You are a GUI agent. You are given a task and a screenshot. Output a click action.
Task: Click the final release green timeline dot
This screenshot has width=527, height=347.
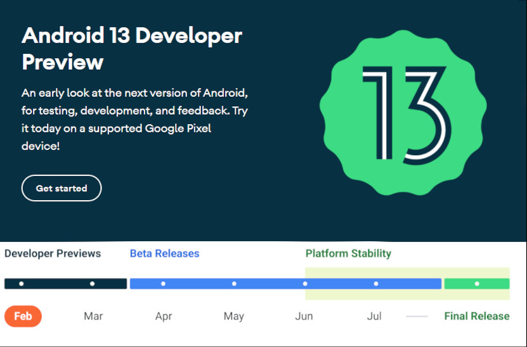(477, 284)
